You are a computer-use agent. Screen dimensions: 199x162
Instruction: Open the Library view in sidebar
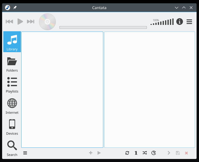(12, 42)
